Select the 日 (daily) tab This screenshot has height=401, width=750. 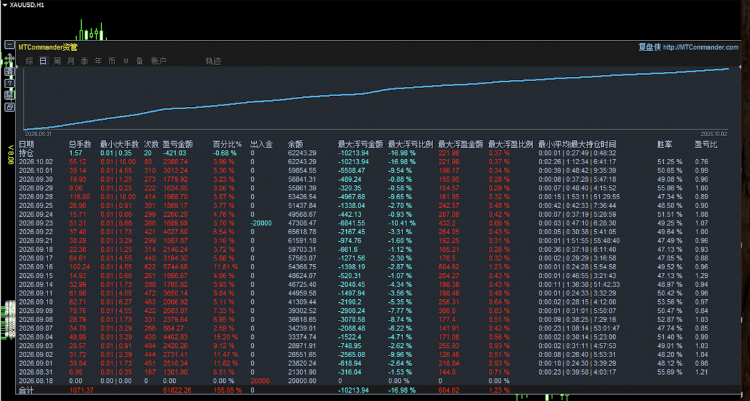tap(43, 61)
